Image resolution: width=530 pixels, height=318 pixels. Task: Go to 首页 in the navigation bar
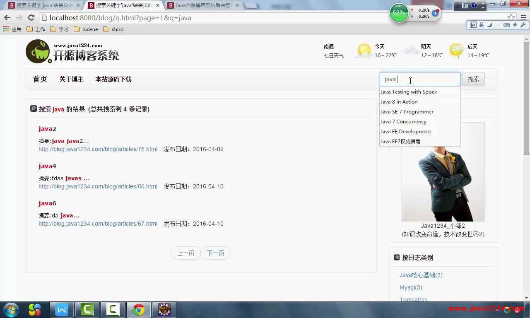click(40, 79)
